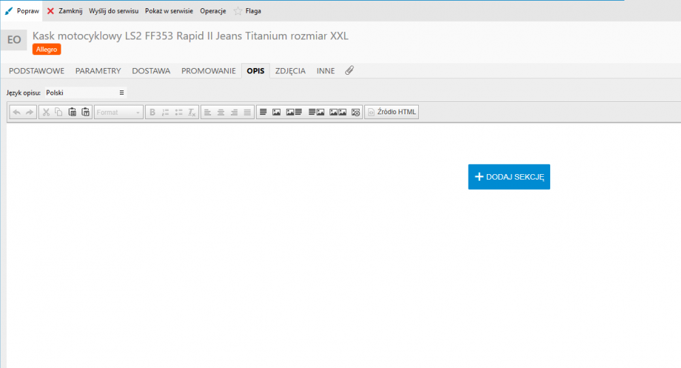Click the remove image section icon
Screen dimensions: 681x368
click(x=355, y=112)
